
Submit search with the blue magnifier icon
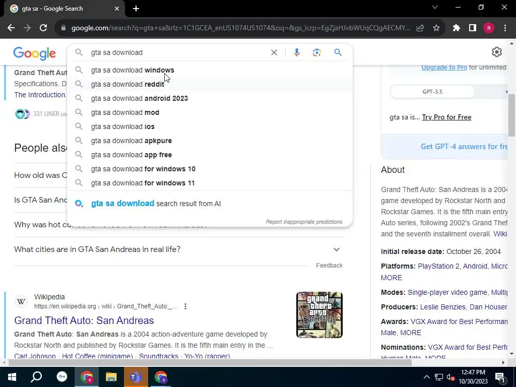pos(338,52)
